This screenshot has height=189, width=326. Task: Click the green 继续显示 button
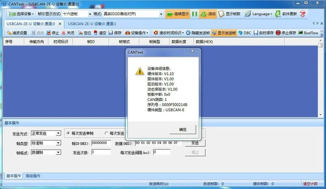(x=178, y=14)
